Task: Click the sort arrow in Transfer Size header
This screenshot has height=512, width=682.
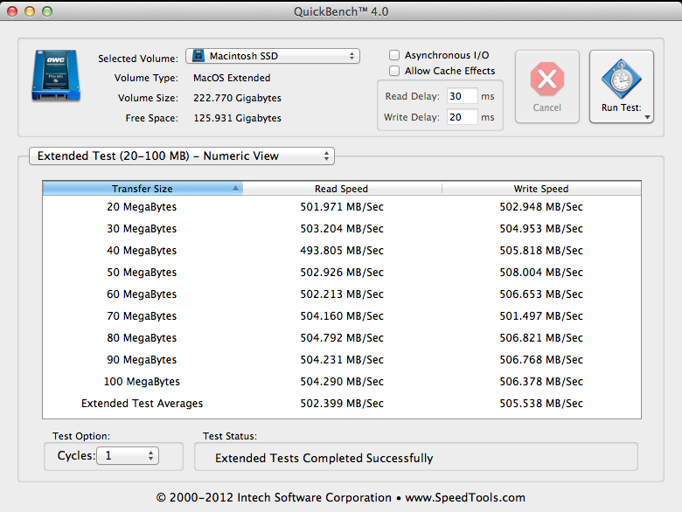Action: tap(235, 188)
